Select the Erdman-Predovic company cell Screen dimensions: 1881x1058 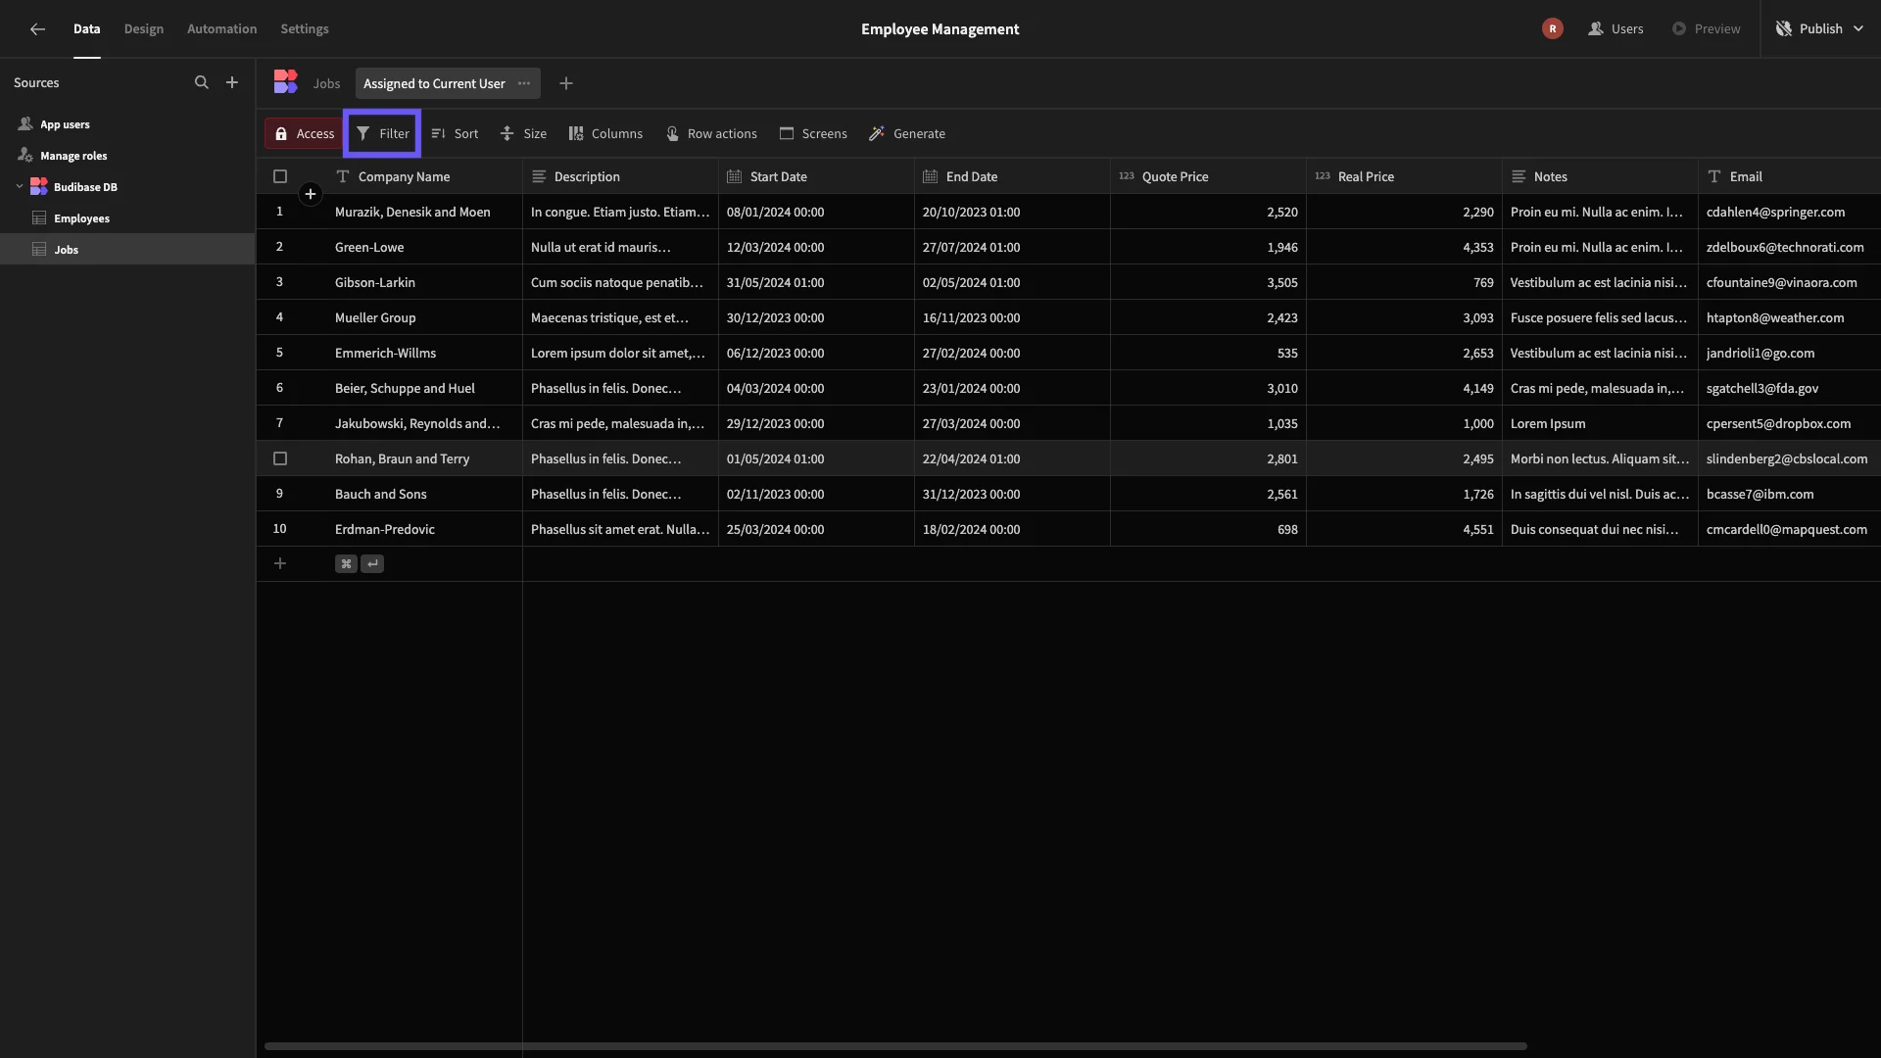click(x=424, y=529)
